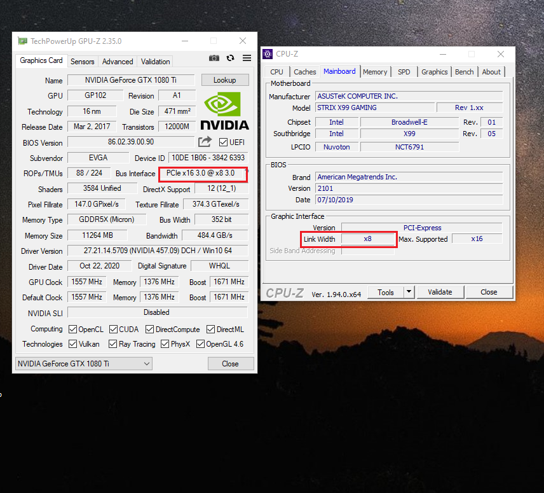544x493 pixels.
Task: Click the manufacturer ASUSTeK COMPUTER INC.
Action: point(409,96)
